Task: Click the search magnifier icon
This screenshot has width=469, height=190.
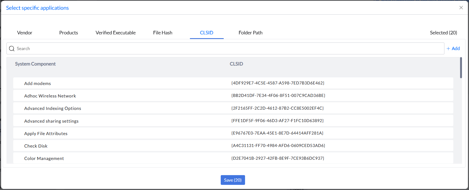Action: point(12,48)
